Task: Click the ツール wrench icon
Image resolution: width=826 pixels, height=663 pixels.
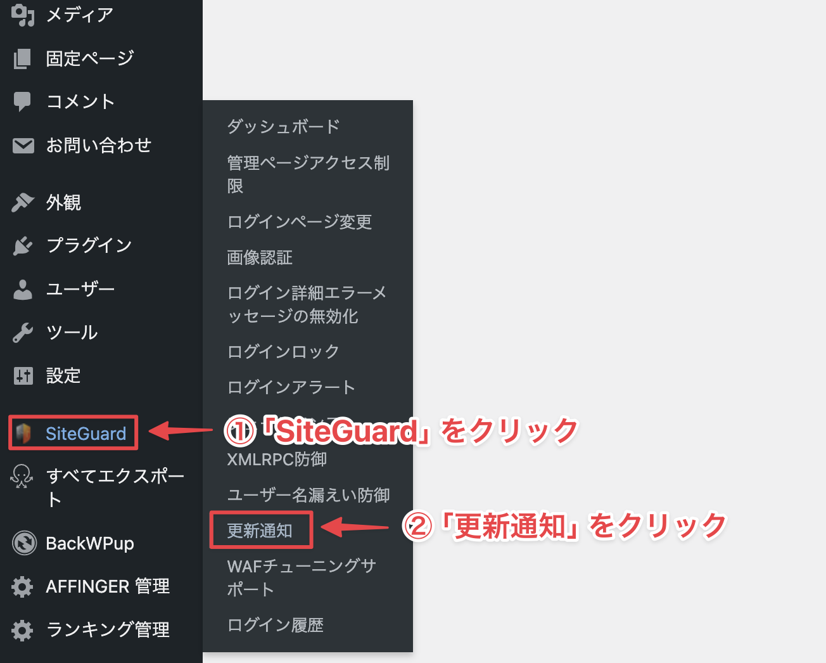Action: pyautogui.click(x=23, y=333)
